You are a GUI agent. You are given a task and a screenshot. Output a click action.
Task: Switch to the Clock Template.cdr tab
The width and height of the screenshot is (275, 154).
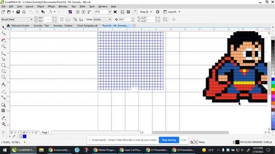87,26
